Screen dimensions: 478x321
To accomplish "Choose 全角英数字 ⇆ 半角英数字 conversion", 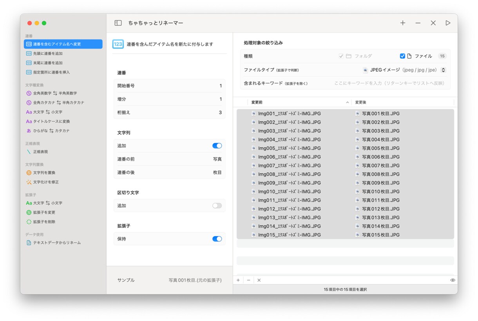I will click(x=63, y=93).
